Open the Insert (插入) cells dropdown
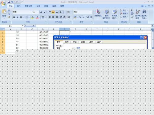This screenshot has width=154, height=115. pyautogui.click(x=124, y=10)
